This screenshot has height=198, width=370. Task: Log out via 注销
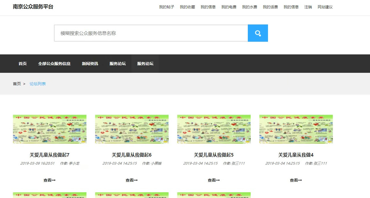click(308, 7)
